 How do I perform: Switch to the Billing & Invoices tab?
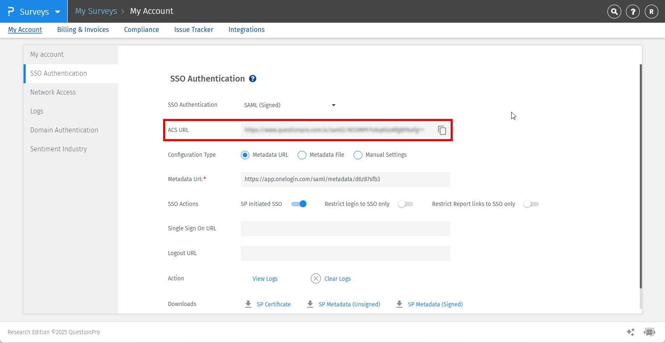[83, 29]
